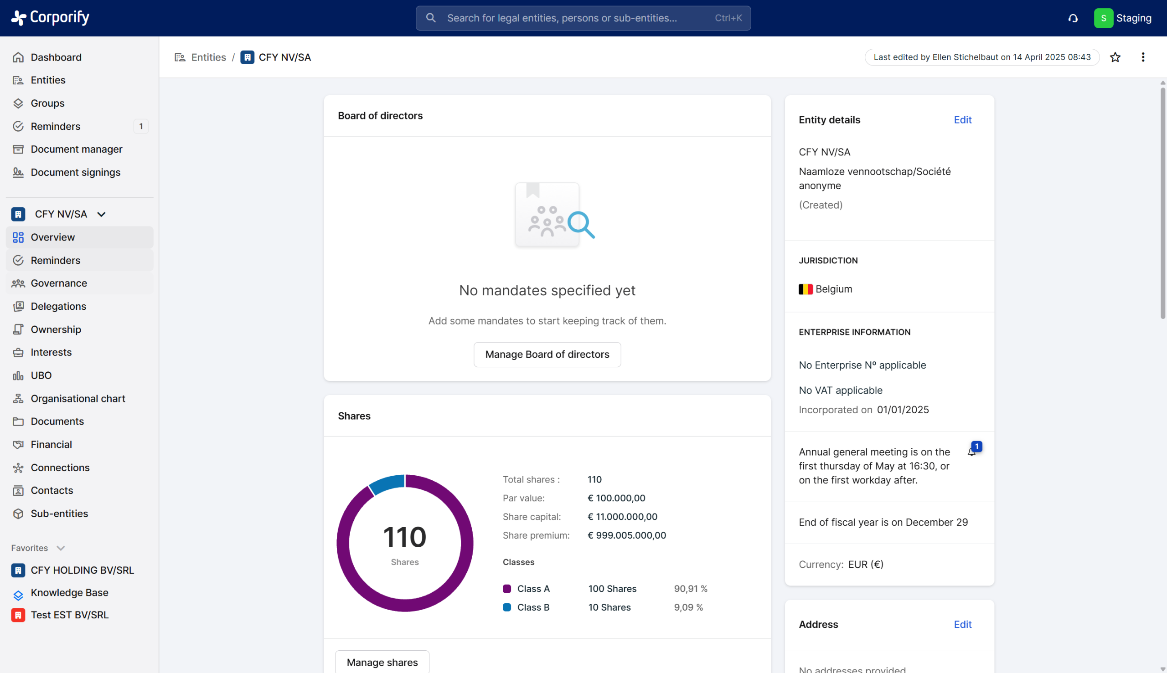Open the three-dot options menu
Image resolution: width=1167 pixels, height=673 pixels.
(1142, 57)
